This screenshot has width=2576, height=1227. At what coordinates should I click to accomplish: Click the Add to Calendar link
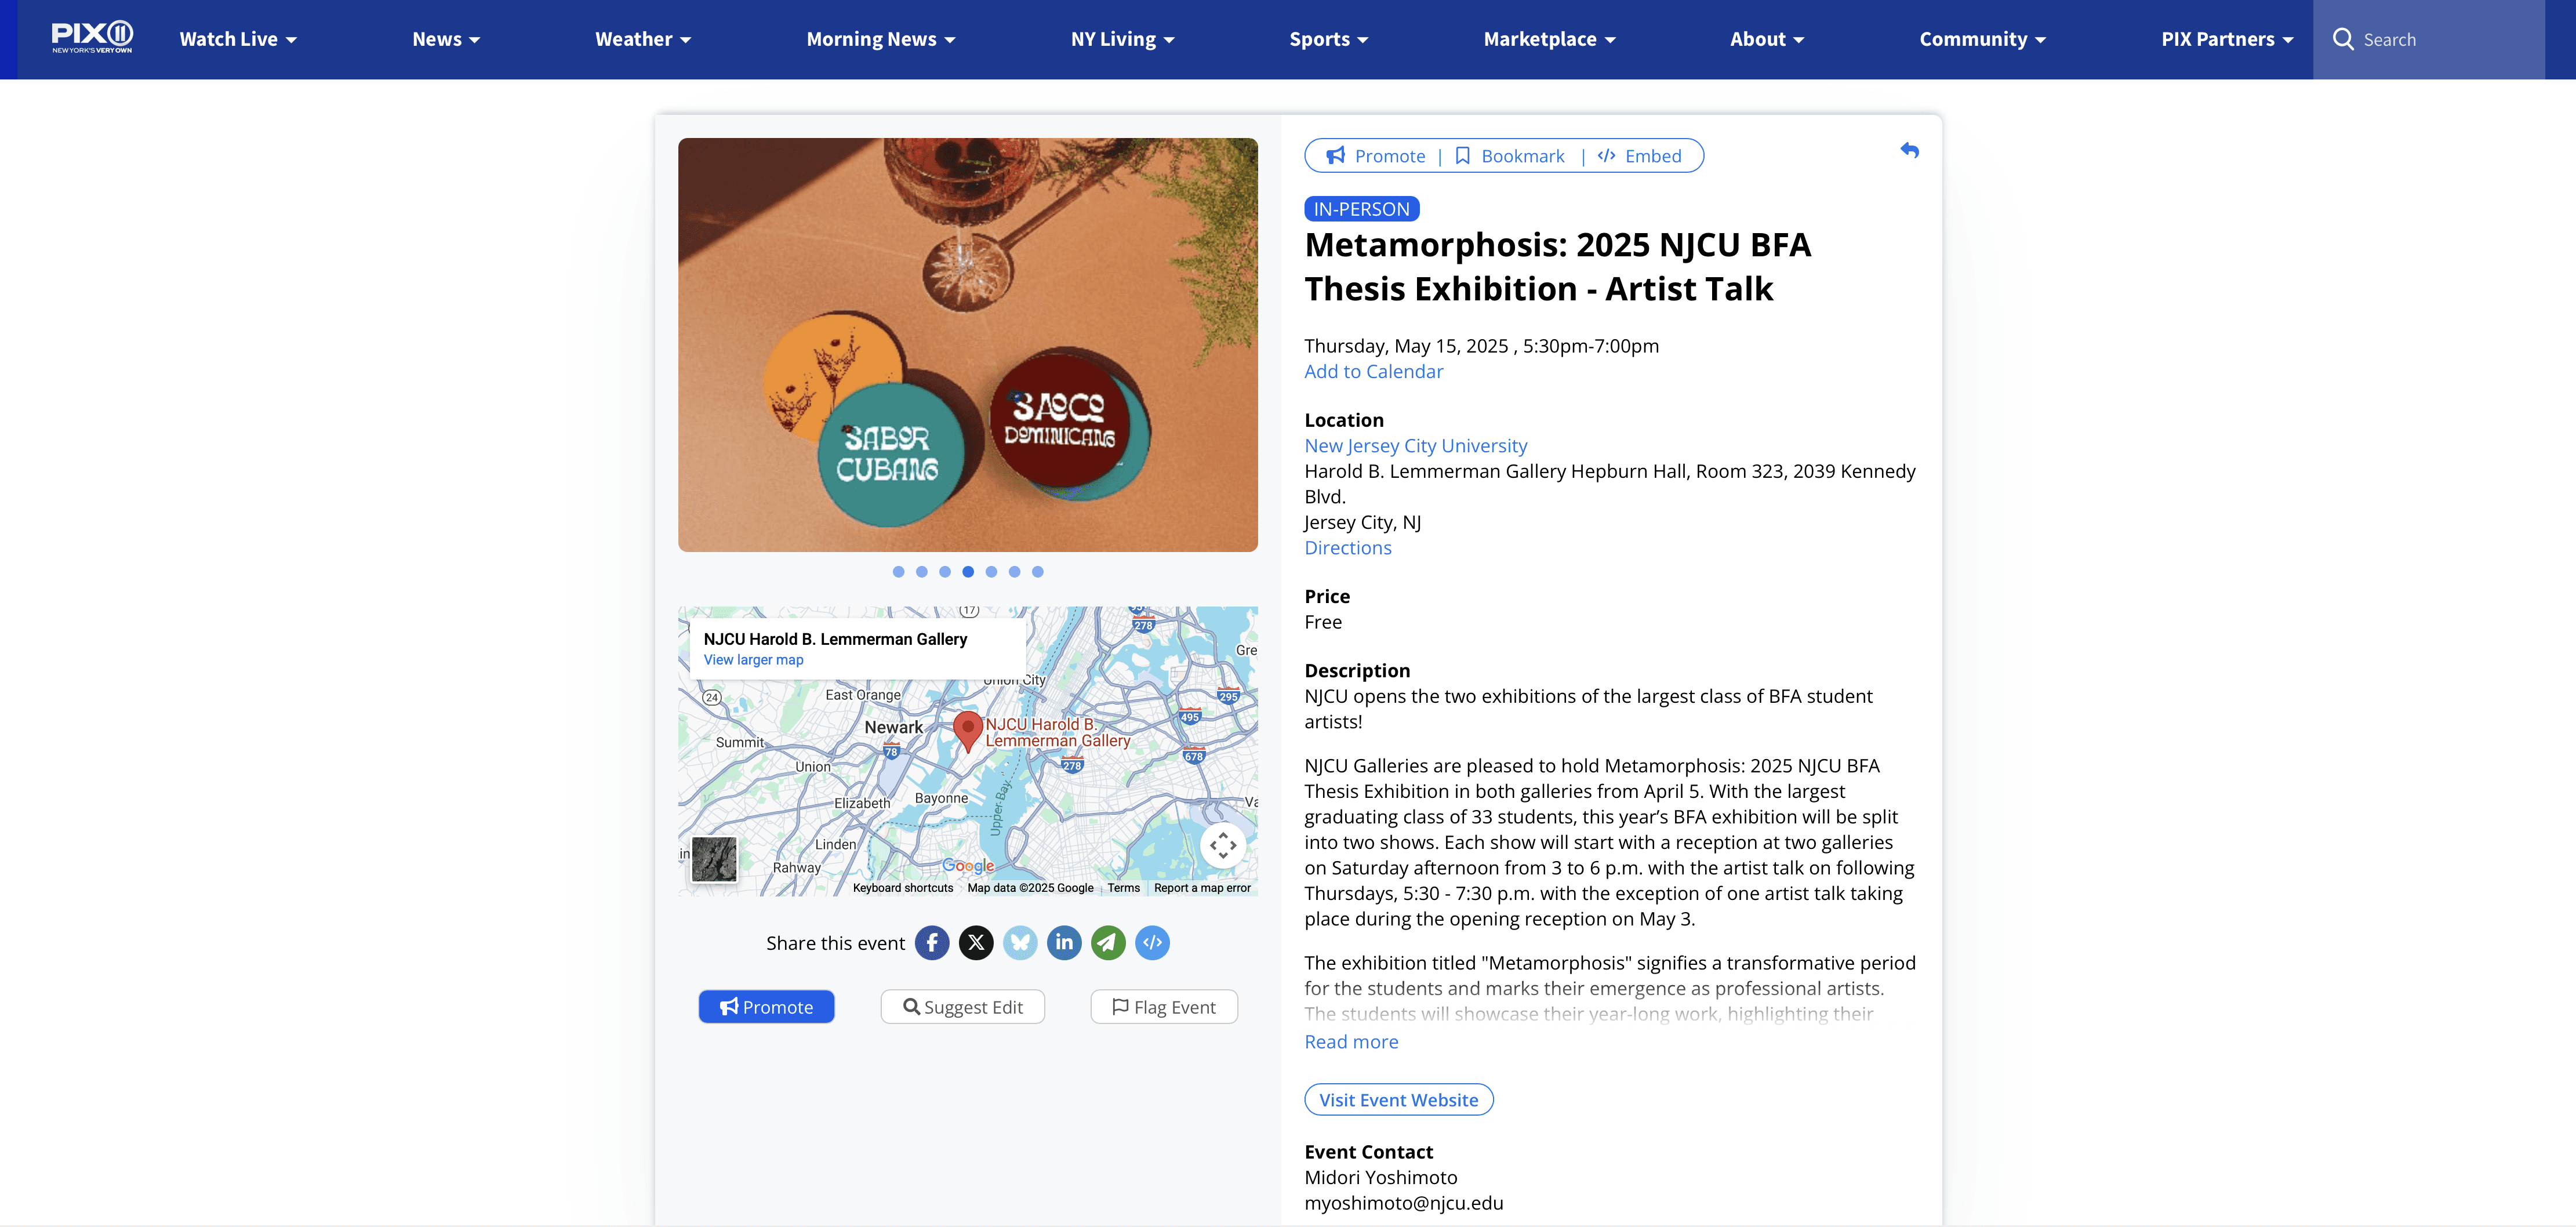1373,371
